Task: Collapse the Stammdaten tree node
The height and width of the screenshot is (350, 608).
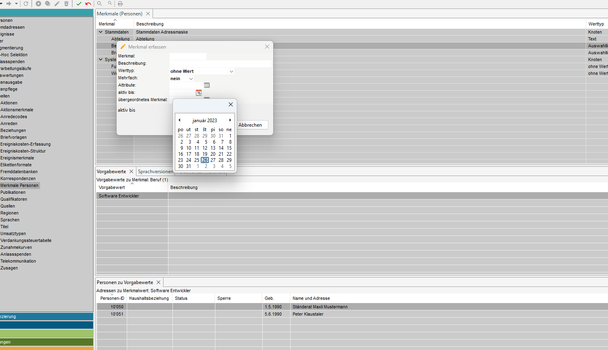Action: [x=101, y=32]
